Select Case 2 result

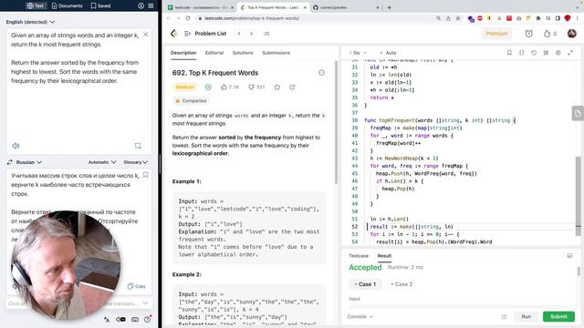(401, 284)
